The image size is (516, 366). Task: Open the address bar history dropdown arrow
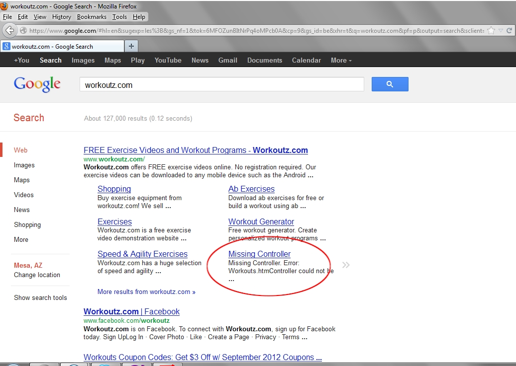[x=501, y=31]
